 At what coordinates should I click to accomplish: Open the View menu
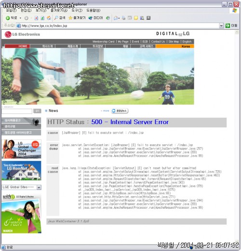(x=41, y=11)
